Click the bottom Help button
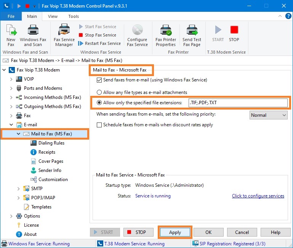 pos(275,232)
